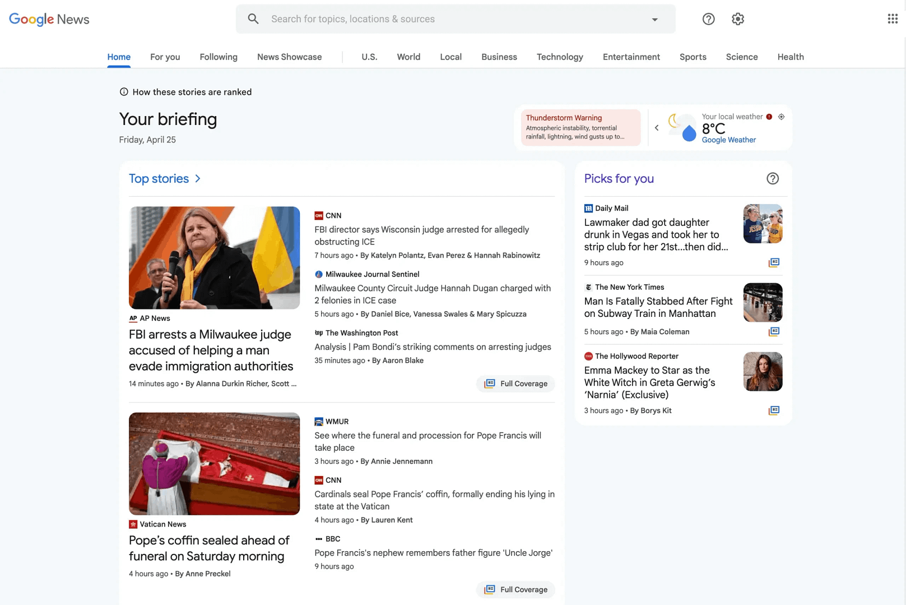Open How these stories are ranked link
Image resolution: width=906 pixels, height=605 pixels.
pos(192,92)
